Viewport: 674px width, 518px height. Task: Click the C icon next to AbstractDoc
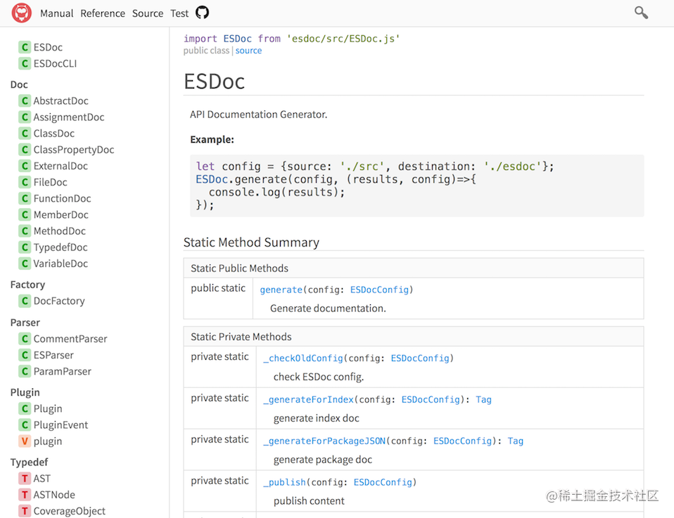click(25, 101)
